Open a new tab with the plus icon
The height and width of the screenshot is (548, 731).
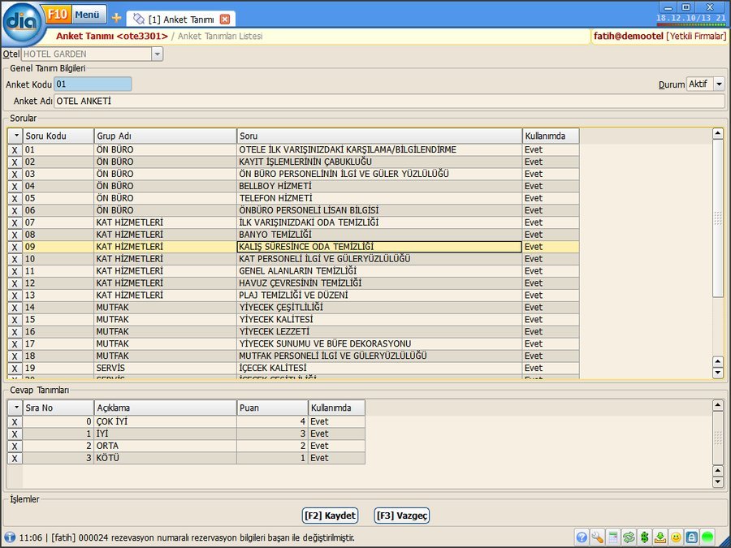pos(116,18)
